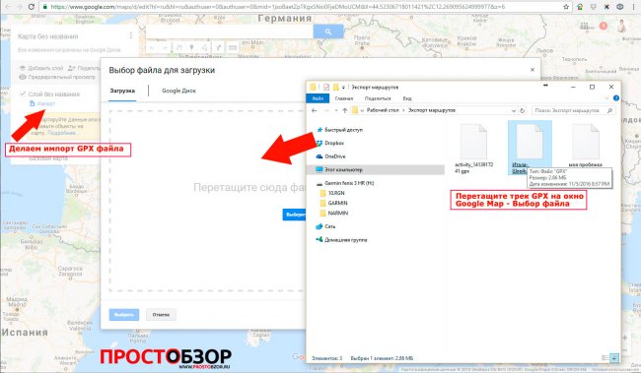
Task: Open Quick Access Toolbar dropdown arrow in Explorer
Action: tap(343, 87)
